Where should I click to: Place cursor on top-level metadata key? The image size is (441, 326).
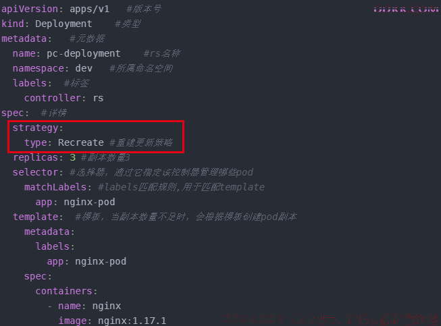point(24,38)
